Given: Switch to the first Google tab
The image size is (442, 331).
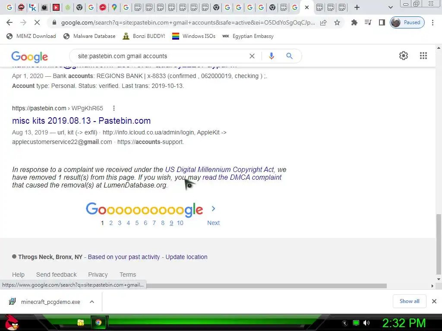Looking at the screenshot, I should pos(9,7).
